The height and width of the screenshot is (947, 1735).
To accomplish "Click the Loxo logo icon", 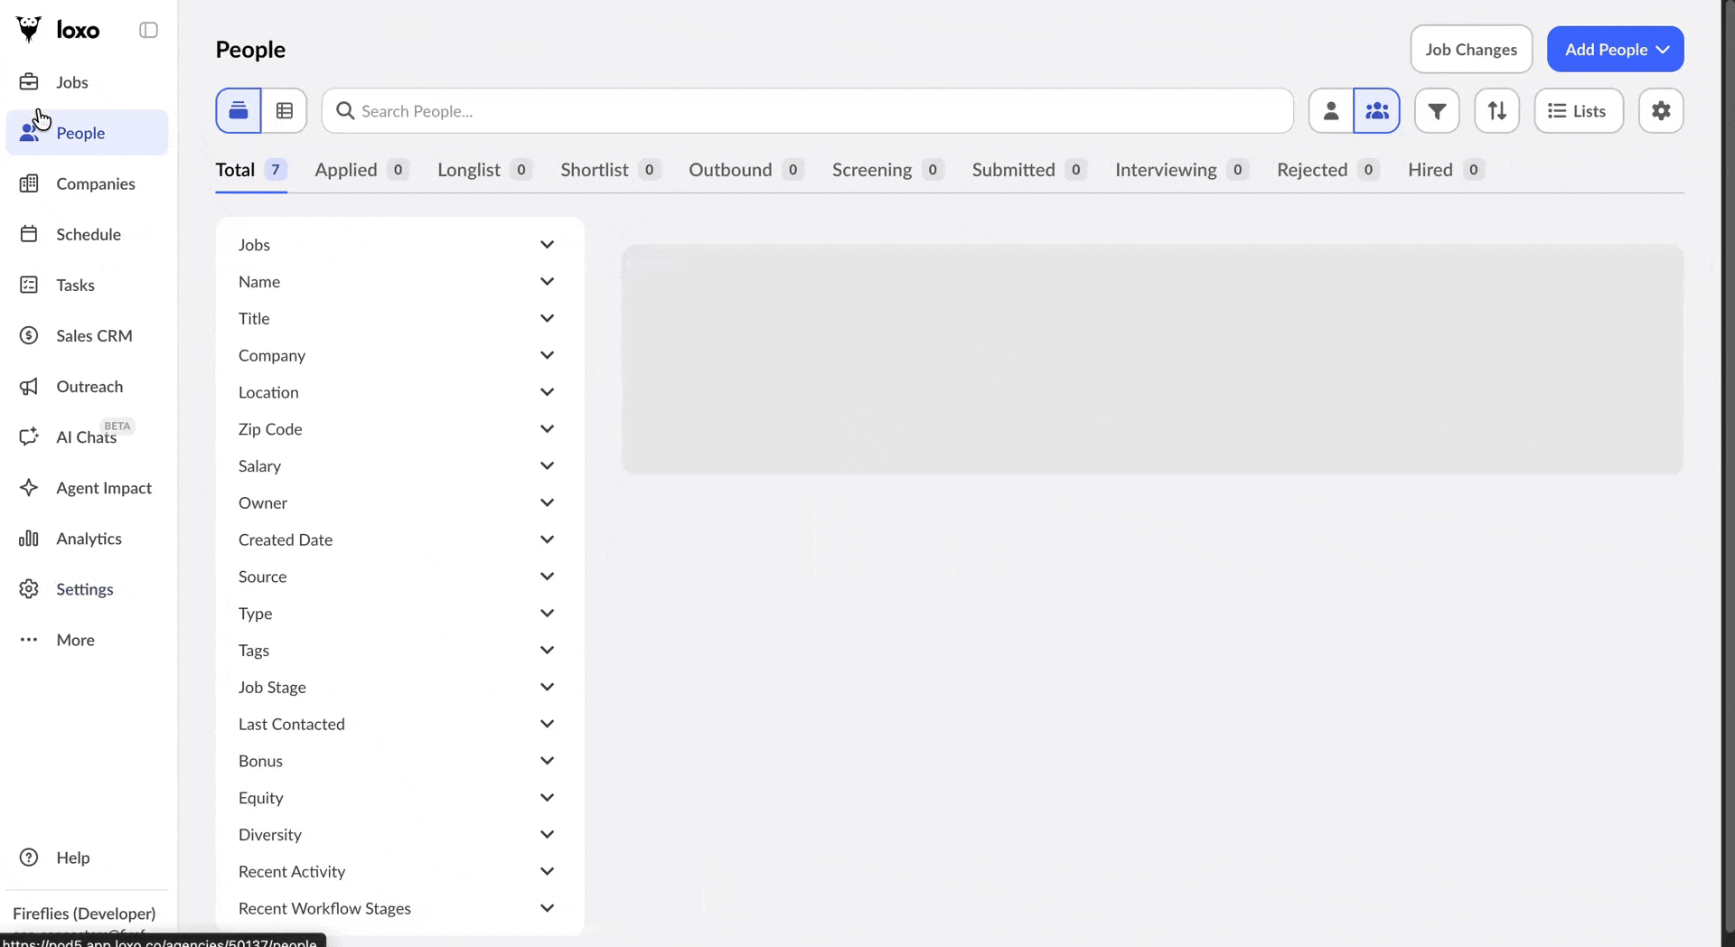I will (x=29, y=30).
